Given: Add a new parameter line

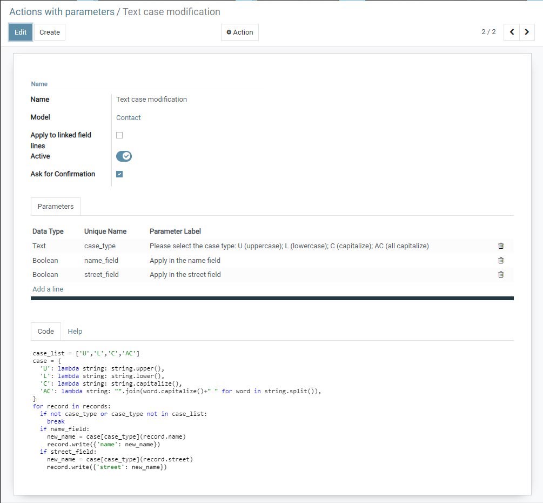Looking at the screenshot, I should click(48, 289).
